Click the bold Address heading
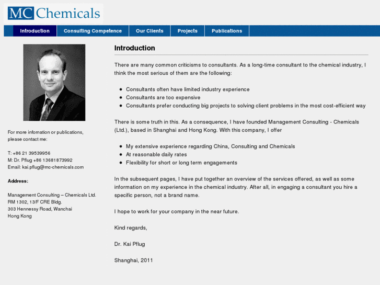This screenshot has width=380, height=285. pyautogui.click(x=18, y=181)
